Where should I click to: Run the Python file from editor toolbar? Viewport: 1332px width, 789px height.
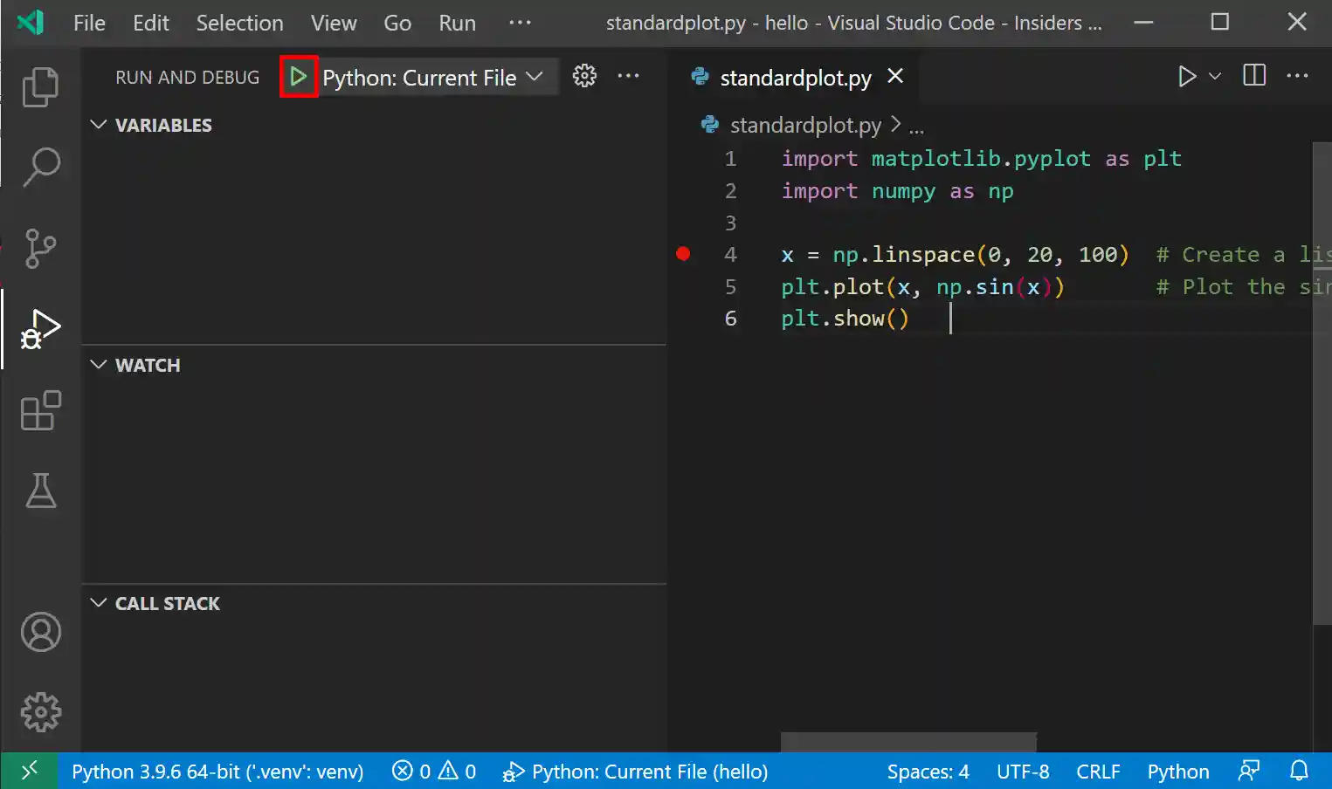1186,76
